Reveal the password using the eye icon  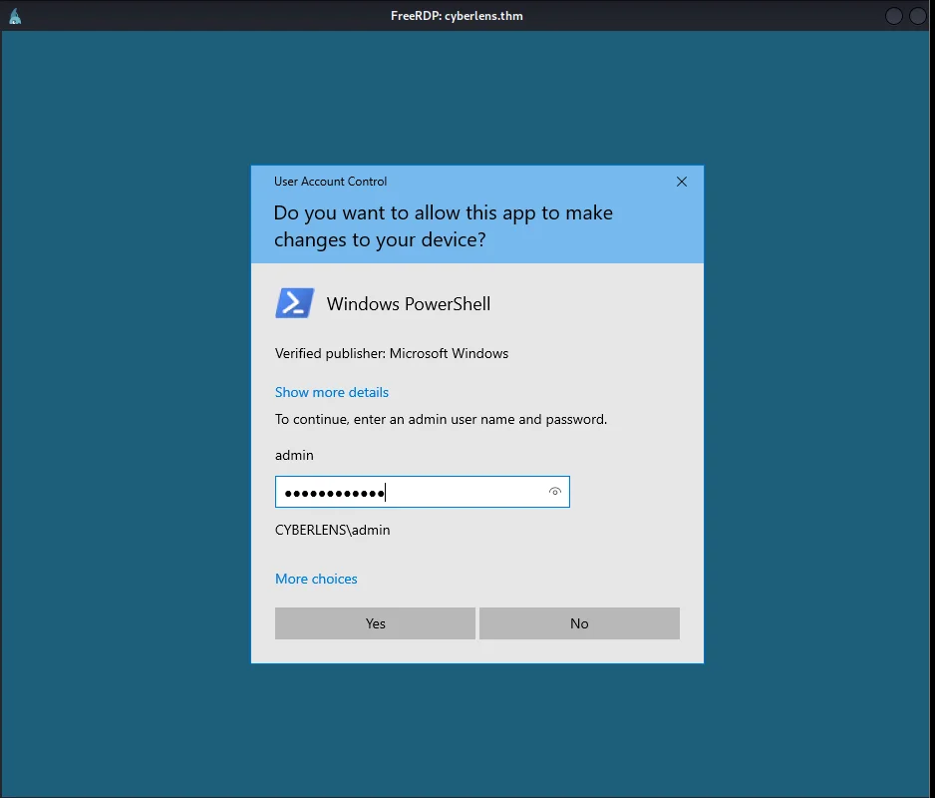point(554,491)
